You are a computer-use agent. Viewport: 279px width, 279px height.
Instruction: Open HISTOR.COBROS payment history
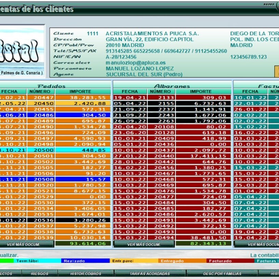pyautogui.click(x=85, y=274)
